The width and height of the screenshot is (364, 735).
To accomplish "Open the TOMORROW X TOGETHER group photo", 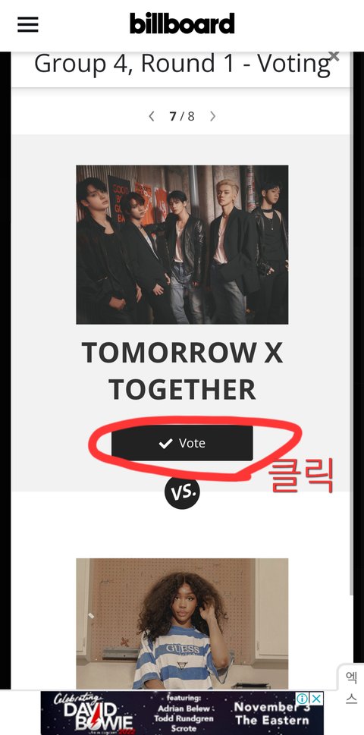I will click(x=182, y=244).
